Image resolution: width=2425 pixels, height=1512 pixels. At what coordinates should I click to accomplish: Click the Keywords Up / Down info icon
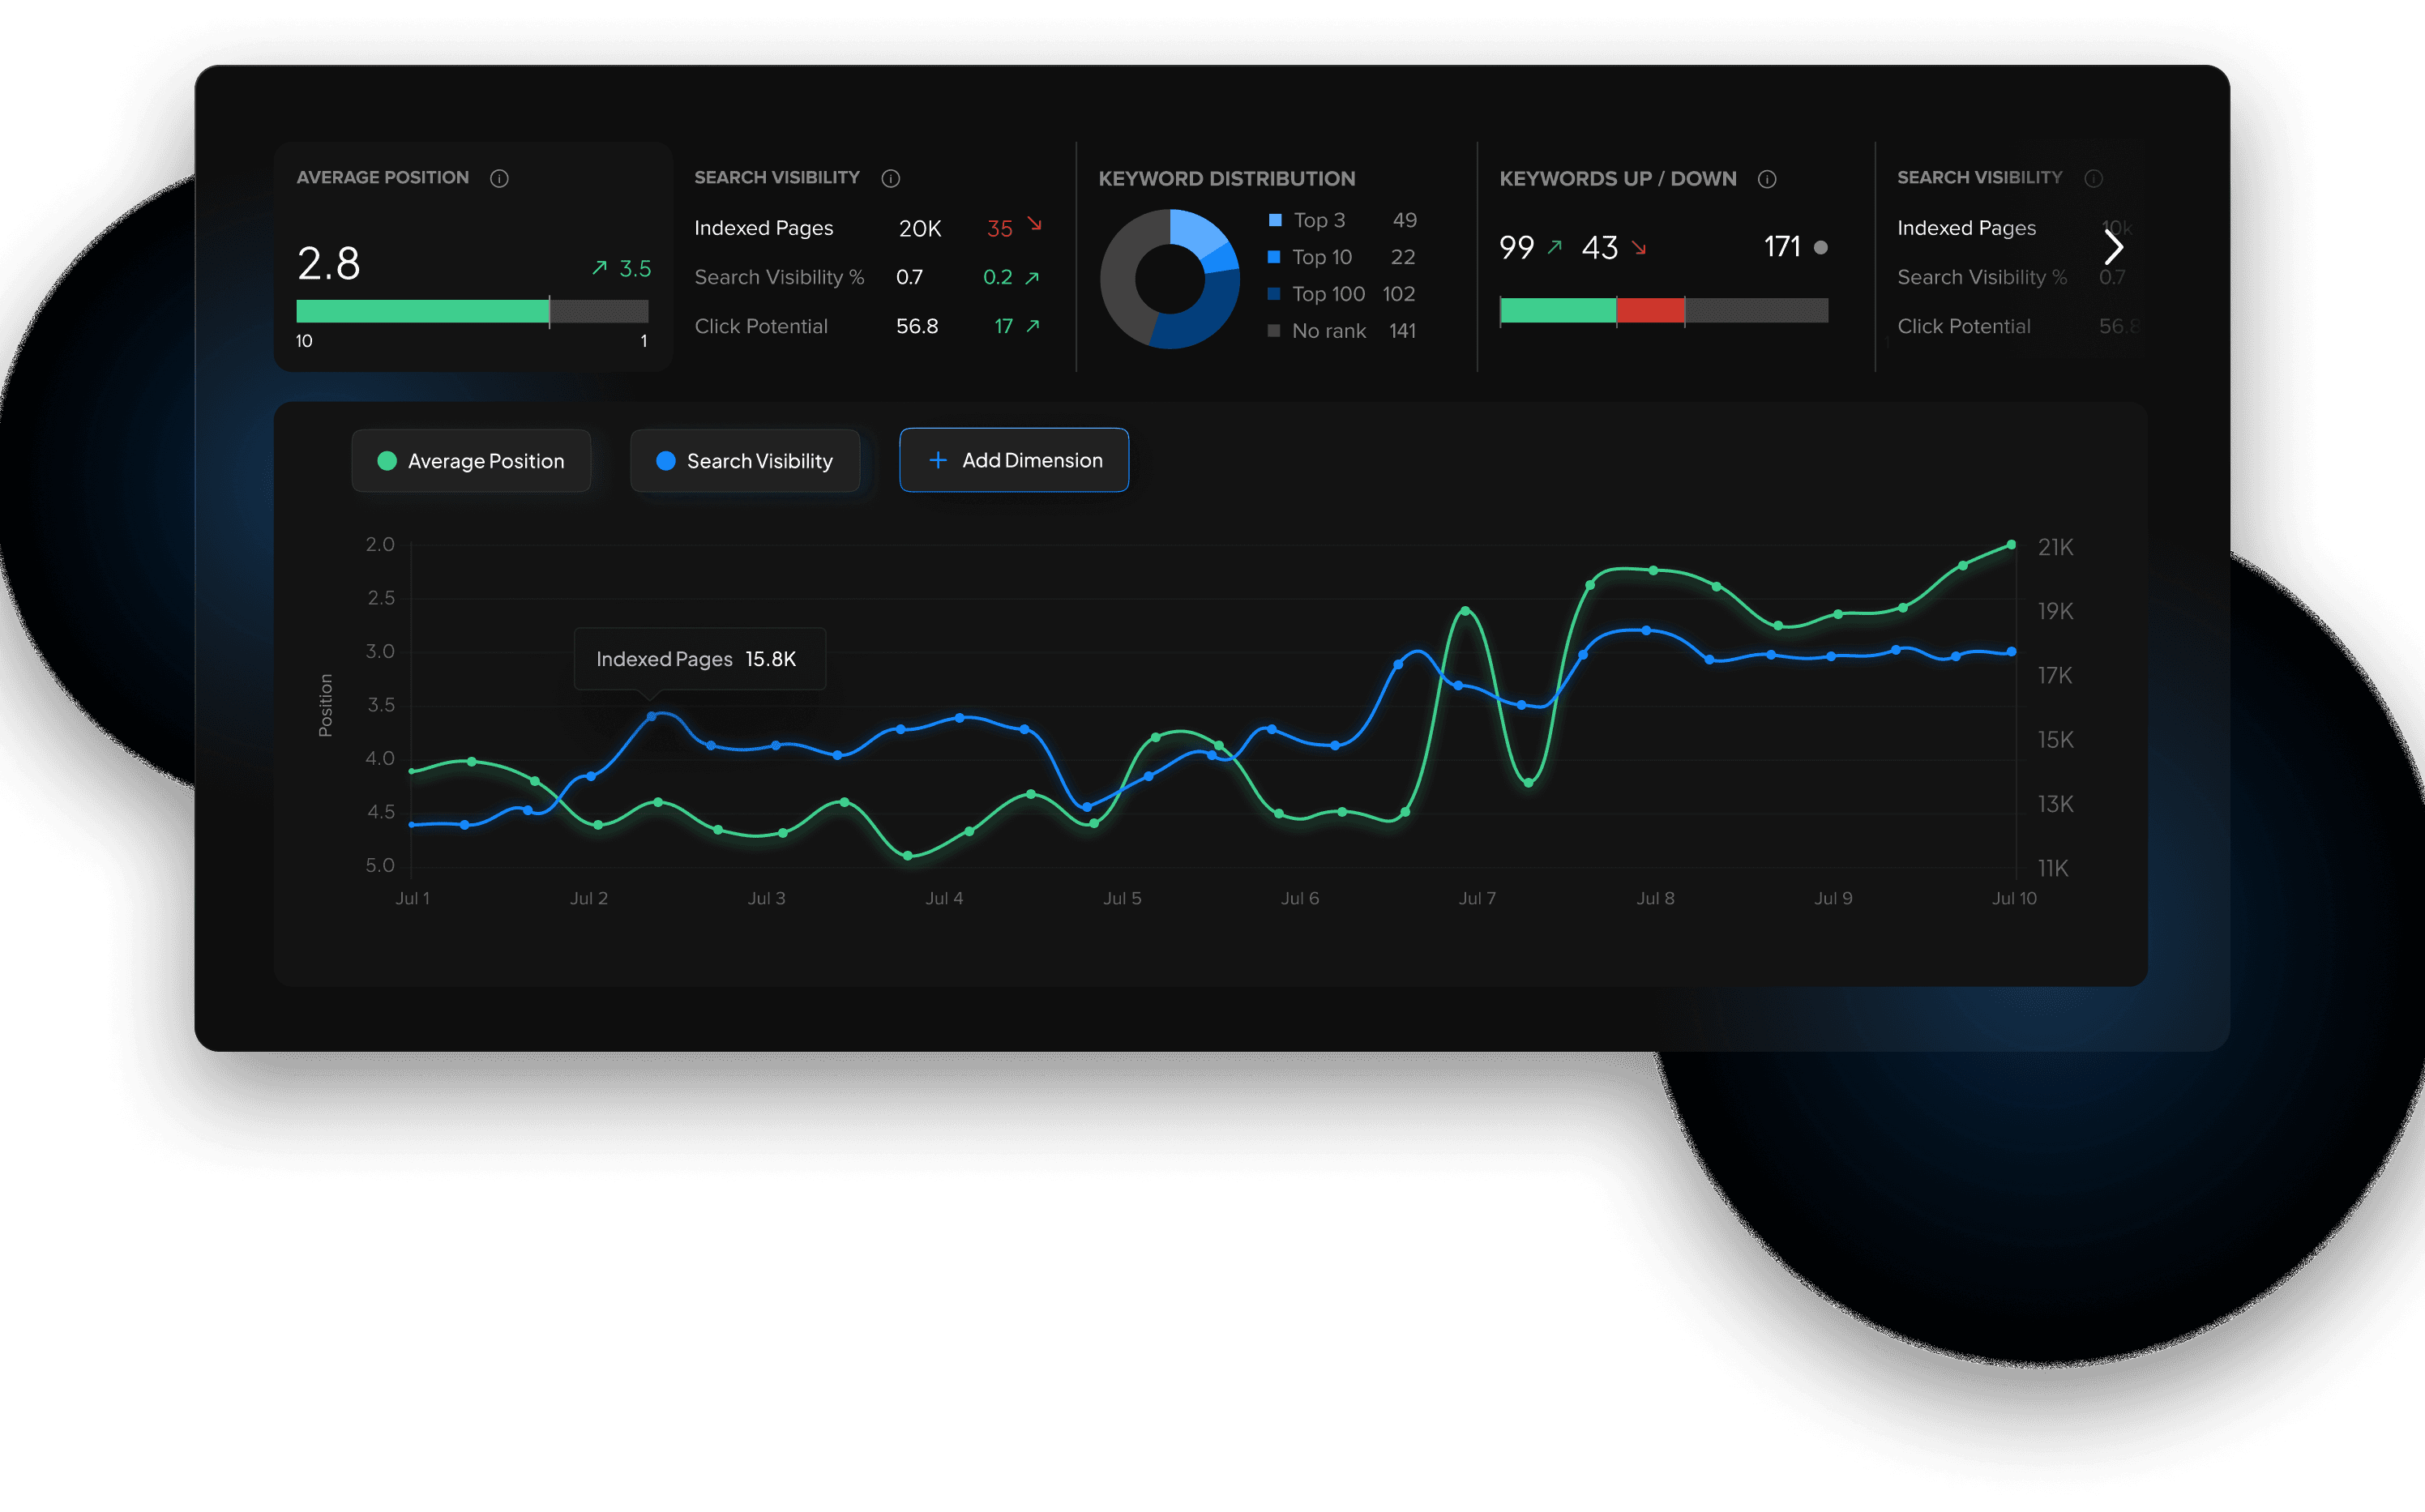coord(1767,179)
